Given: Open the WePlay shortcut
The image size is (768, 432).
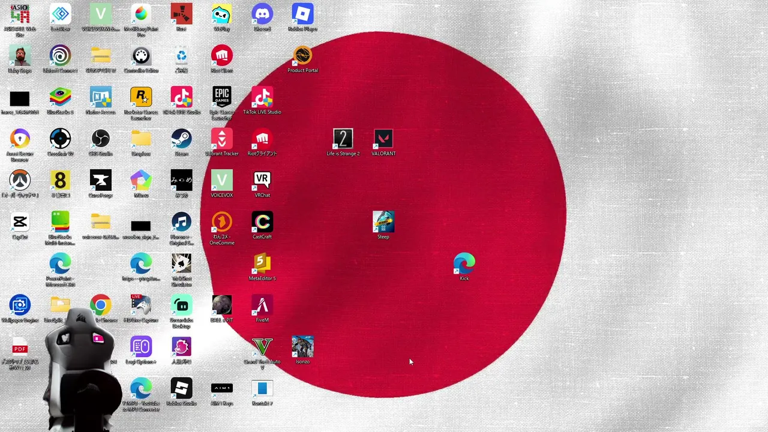Looking at the screenshot, I should [221, 14].
